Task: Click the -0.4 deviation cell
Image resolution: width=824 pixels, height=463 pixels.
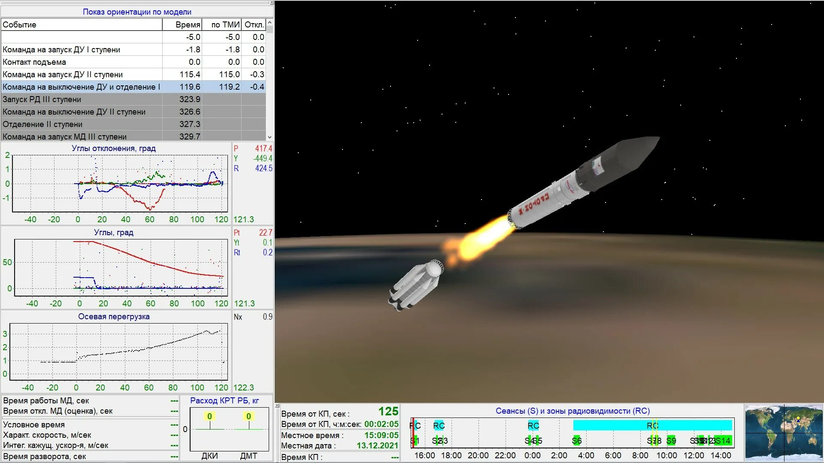Action: pos(254,87)
